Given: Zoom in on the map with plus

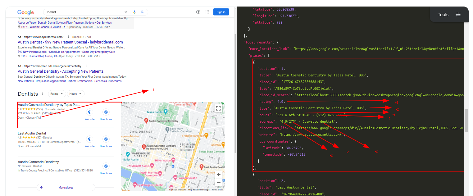Looking at the screenshot, I should click(x=219, y=175).
